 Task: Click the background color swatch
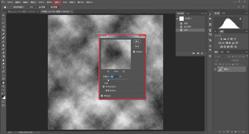pos(5,98)
